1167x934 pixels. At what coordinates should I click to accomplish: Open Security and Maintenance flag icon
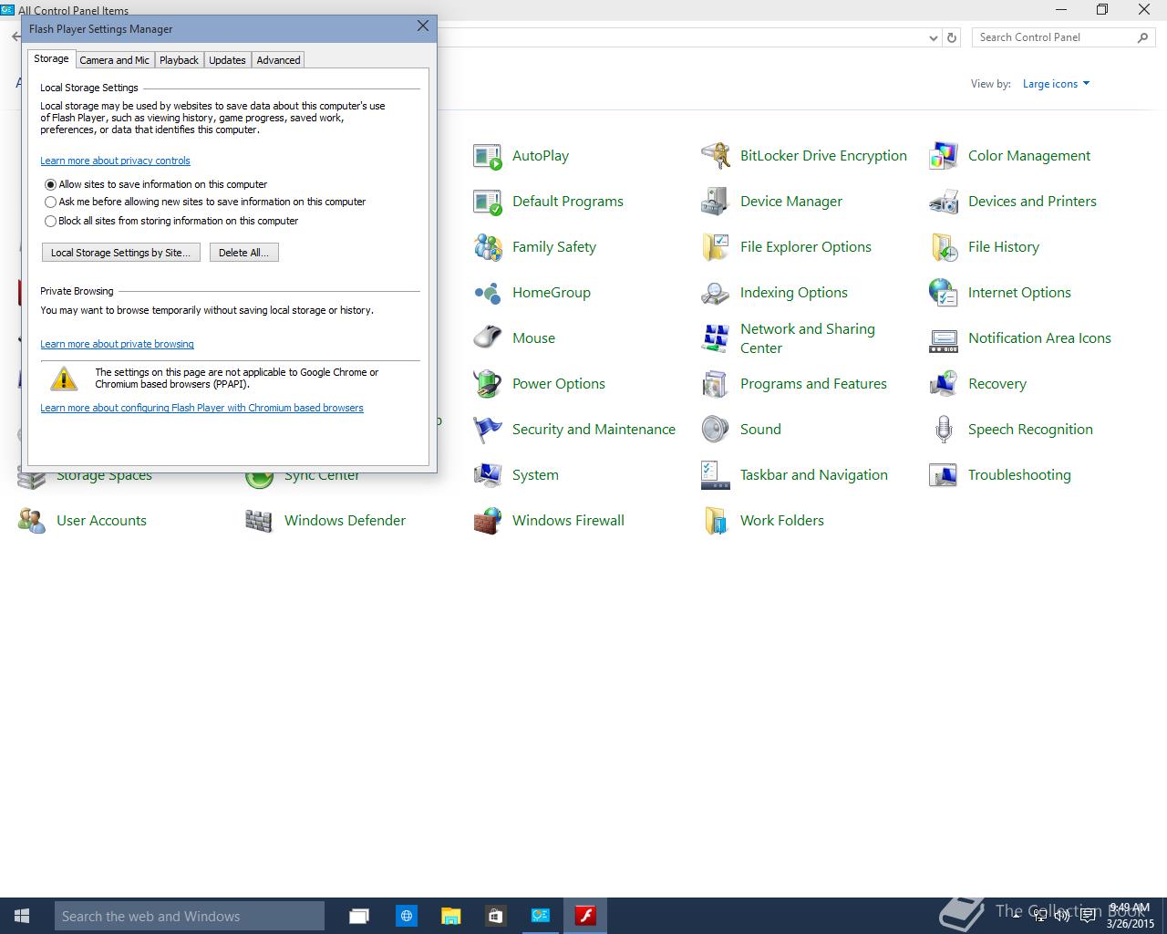488,430
